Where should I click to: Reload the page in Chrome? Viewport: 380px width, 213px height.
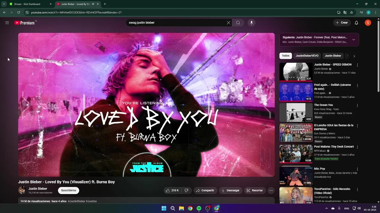pos(18,12)
